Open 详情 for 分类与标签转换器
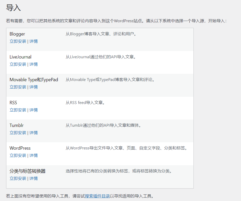The image size is (241, 201). click(33, 179)
